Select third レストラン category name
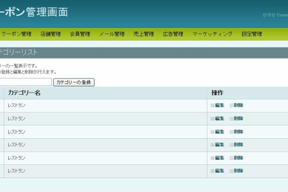288x192 pixels. tap(16, 132)
